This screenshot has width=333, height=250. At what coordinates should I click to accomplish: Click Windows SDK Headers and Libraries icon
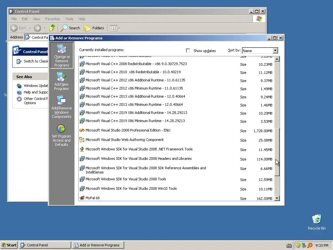(82, 159)
